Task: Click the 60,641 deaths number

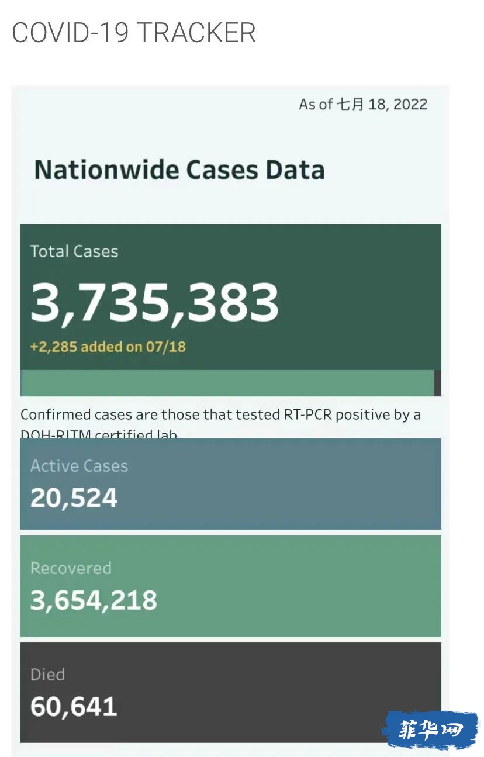Action: pyautogui.click(x=74, y=707)
